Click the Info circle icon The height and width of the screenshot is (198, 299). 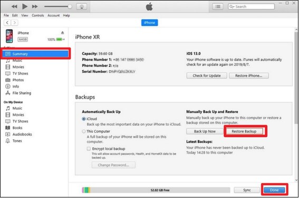click(x=7, y=87)
